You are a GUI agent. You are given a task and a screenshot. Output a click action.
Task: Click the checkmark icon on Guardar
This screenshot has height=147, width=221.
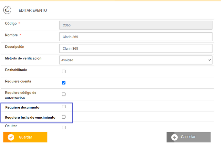[11, 137]
